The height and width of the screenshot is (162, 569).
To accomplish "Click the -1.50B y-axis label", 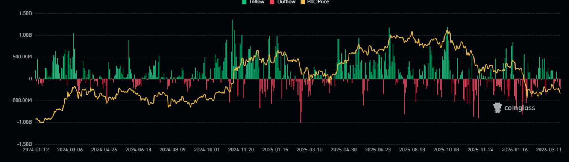I will (24, 144).
